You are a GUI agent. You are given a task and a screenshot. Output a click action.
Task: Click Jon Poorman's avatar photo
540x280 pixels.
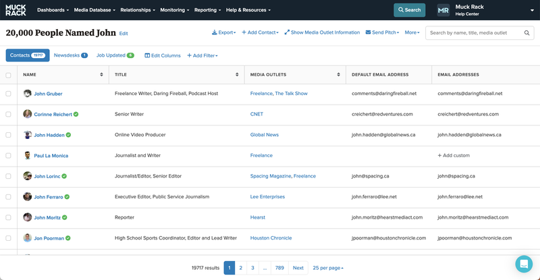click(x=27, y=238)
